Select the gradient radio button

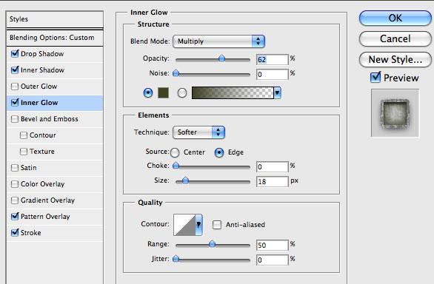click(182, 93)
